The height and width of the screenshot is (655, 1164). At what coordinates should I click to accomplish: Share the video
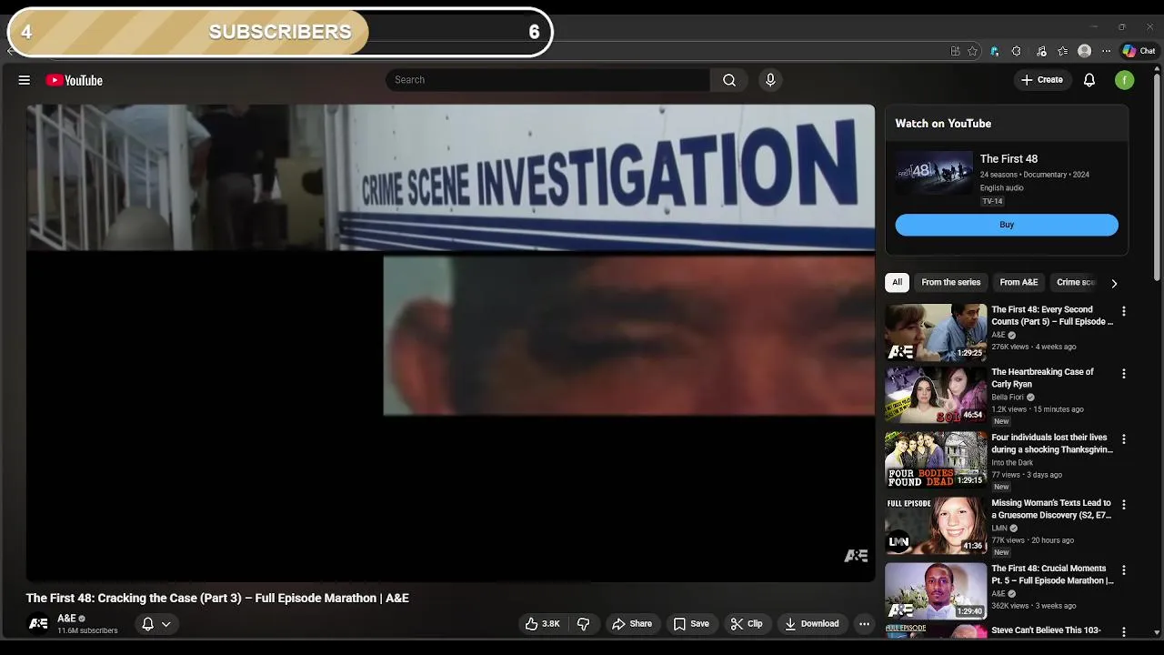point(631,624)
